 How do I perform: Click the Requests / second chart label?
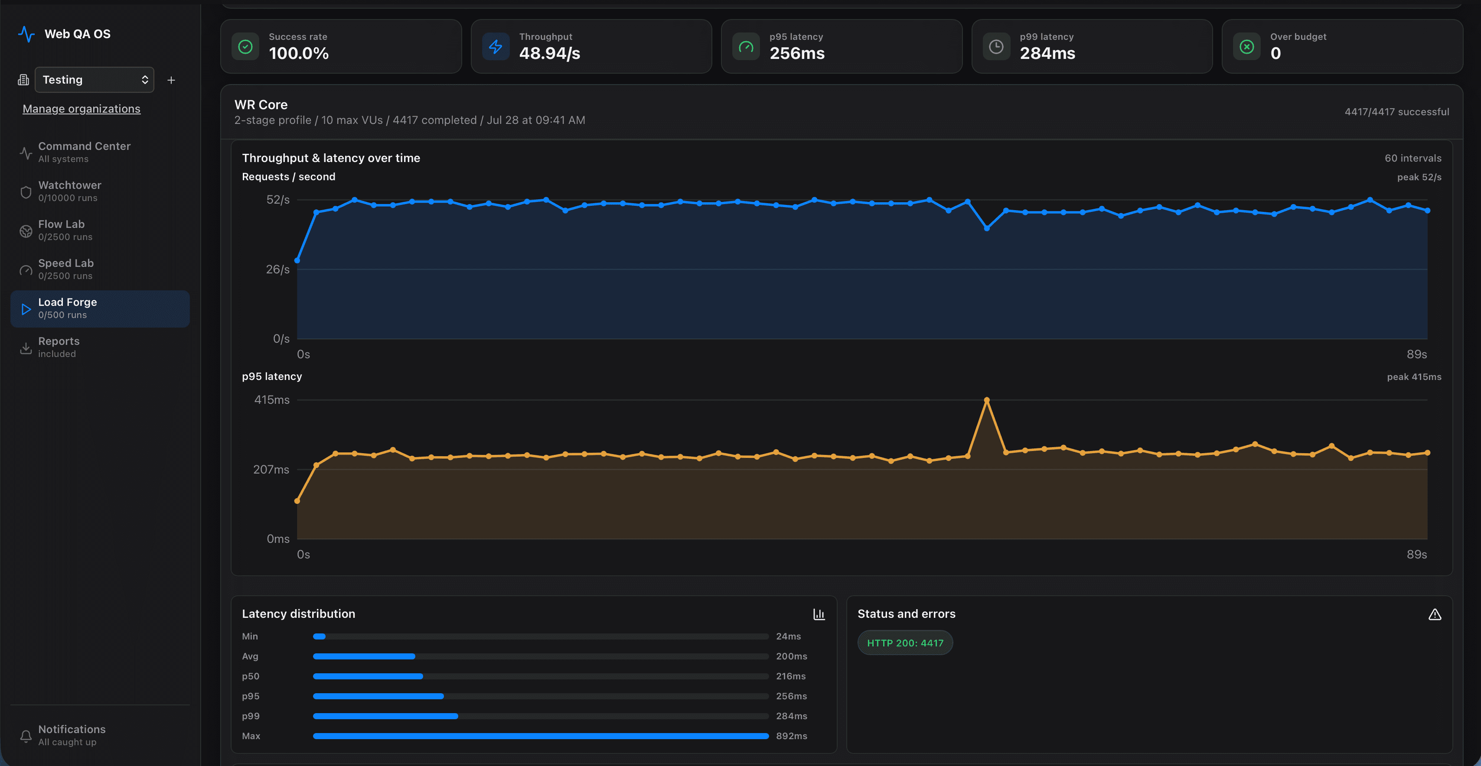point(289,177)
